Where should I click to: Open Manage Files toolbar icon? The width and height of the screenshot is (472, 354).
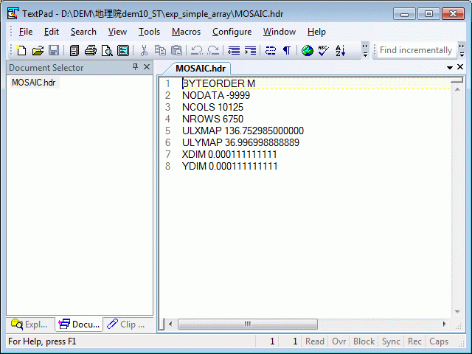[x=74, y=50]
